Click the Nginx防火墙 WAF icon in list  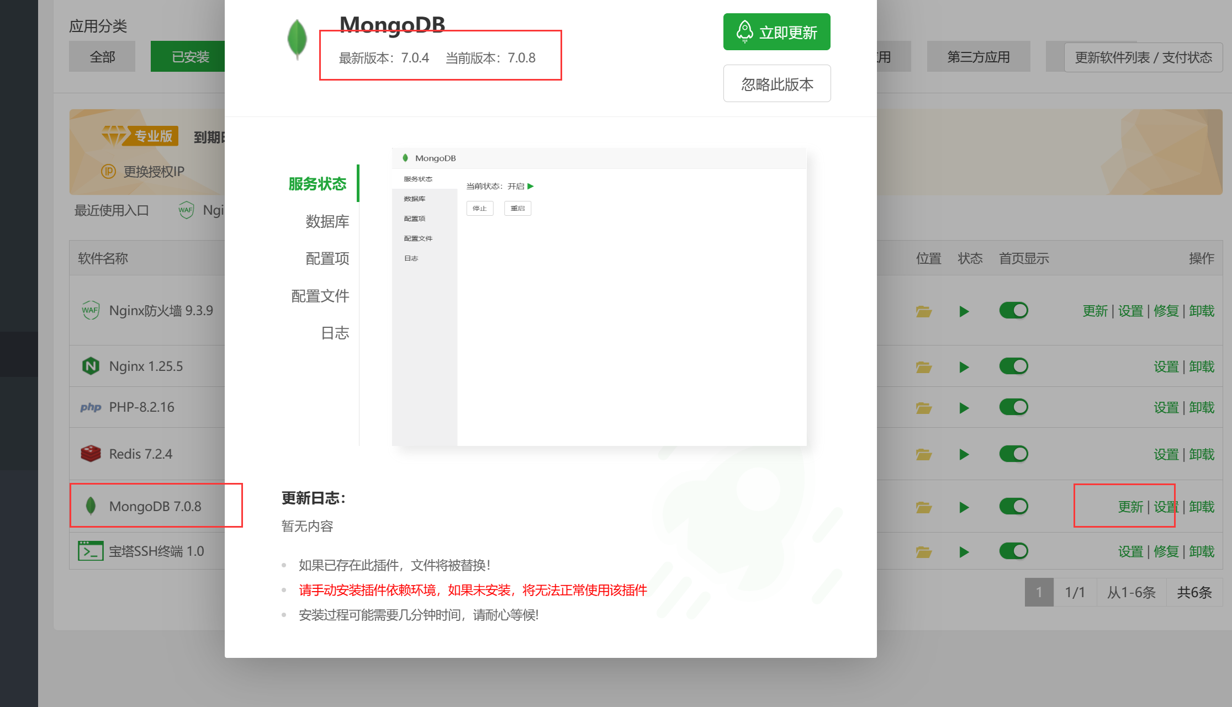[91, 310]
